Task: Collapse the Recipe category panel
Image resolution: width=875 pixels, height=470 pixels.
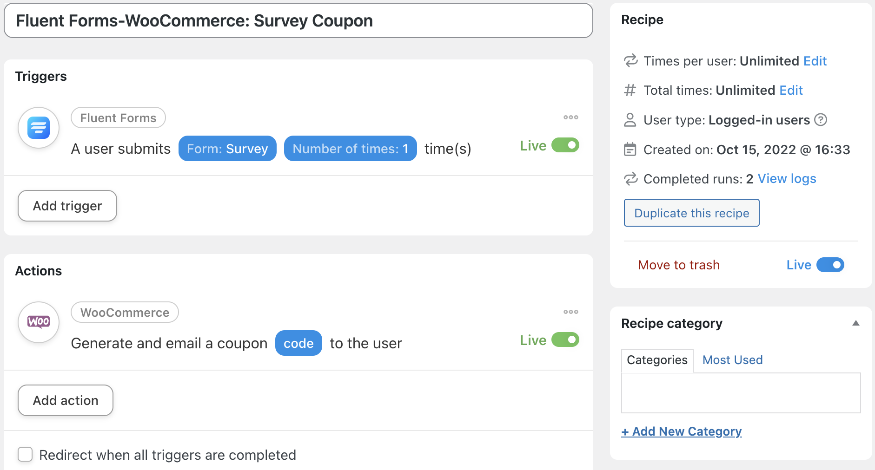Action: 855,323
